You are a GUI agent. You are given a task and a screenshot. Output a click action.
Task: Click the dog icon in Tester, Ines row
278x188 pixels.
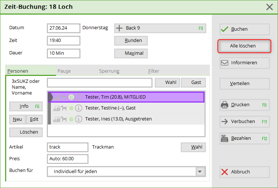(x=64, y=119)
